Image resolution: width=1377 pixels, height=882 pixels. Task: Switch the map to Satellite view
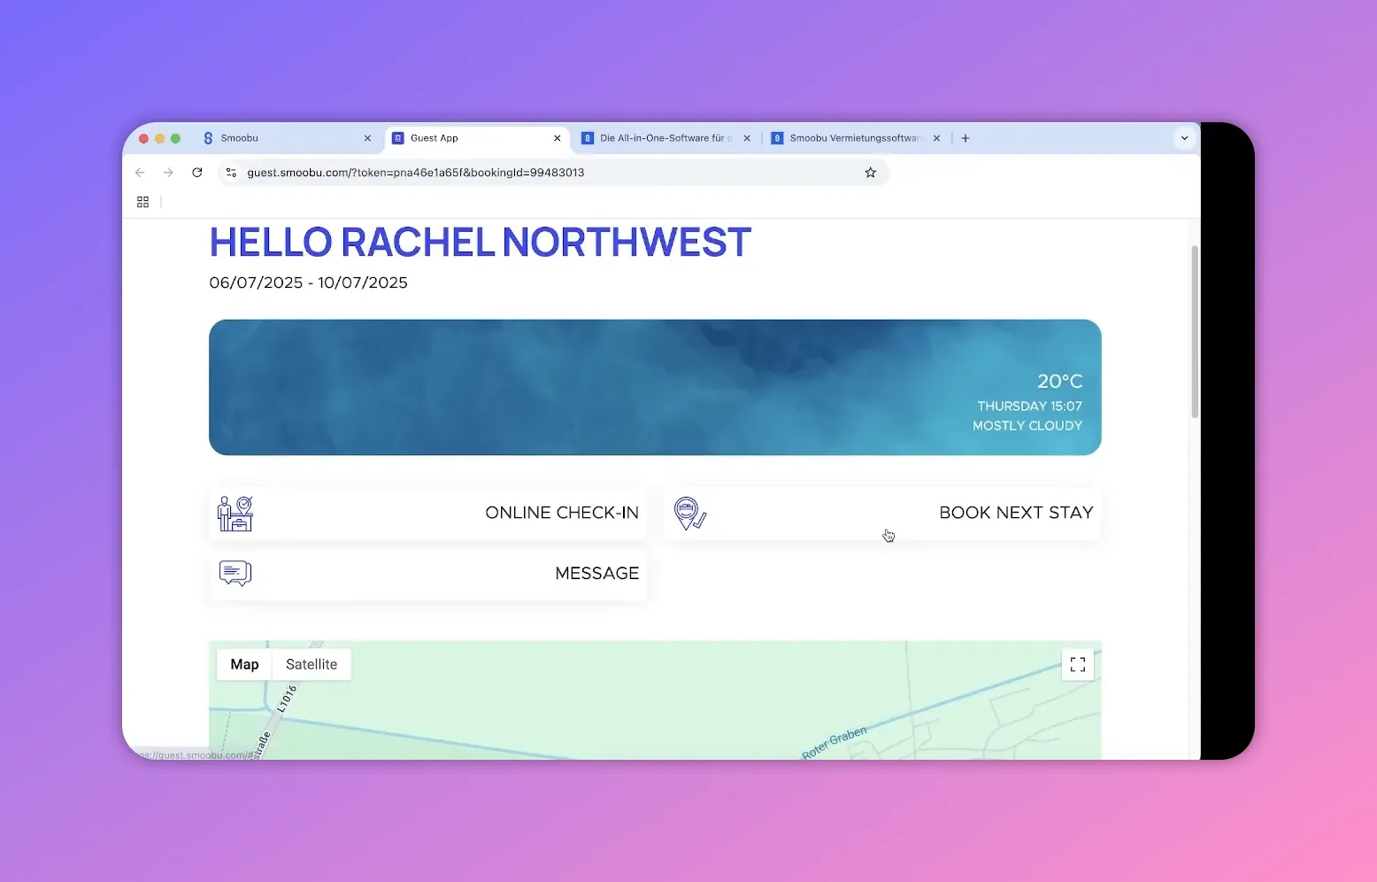point(312,664)
